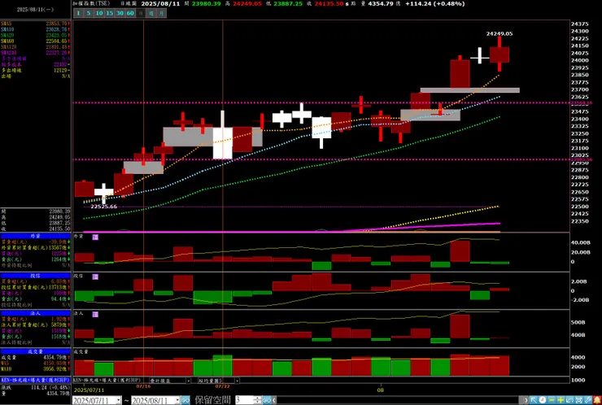Click the undo curved-arrow icon
The height and width of the screenshot is (405, 602).
(569, 400)
